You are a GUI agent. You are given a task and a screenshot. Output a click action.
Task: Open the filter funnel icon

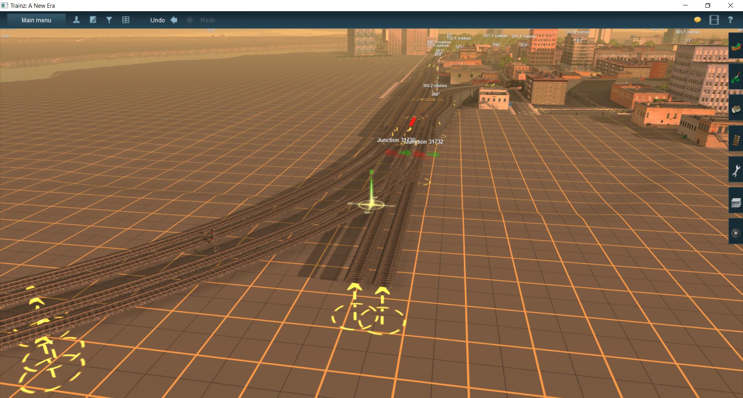tap(109, 20)
